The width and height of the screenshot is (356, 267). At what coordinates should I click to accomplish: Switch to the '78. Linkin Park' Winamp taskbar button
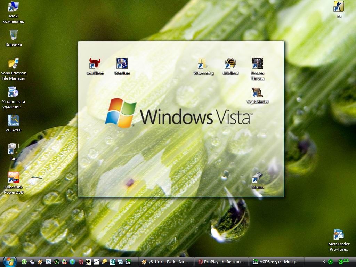[165, 262]
